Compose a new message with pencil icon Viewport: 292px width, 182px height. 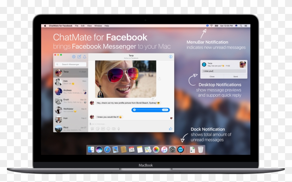pos(79,57)
